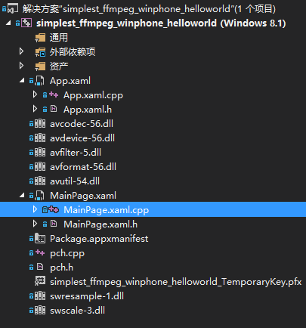Click the header icon beside pch.h

click(40, 267)
